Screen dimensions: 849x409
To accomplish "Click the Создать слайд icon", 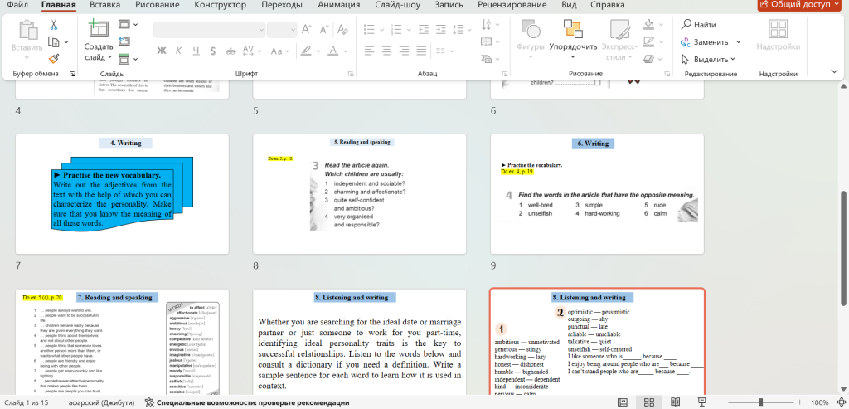I will [98, 30].
